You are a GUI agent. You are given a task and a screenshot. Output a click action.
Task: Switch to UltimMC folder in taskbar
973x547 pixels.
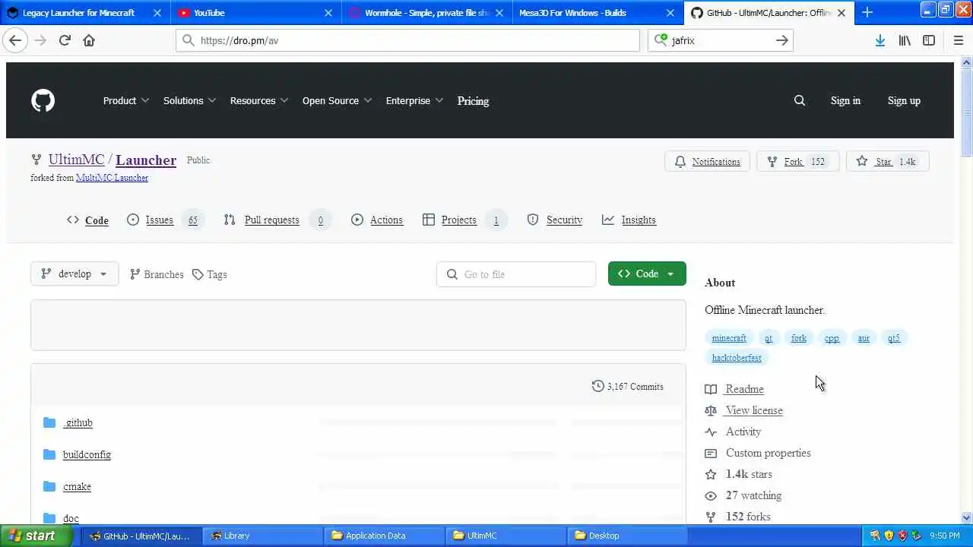pyautogui.click(x=506, y=536)
